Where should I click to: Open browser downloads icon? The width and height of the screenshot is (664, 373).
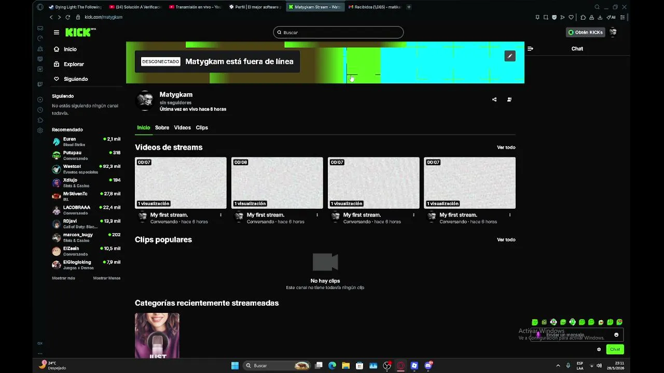(x=600, y=17)
